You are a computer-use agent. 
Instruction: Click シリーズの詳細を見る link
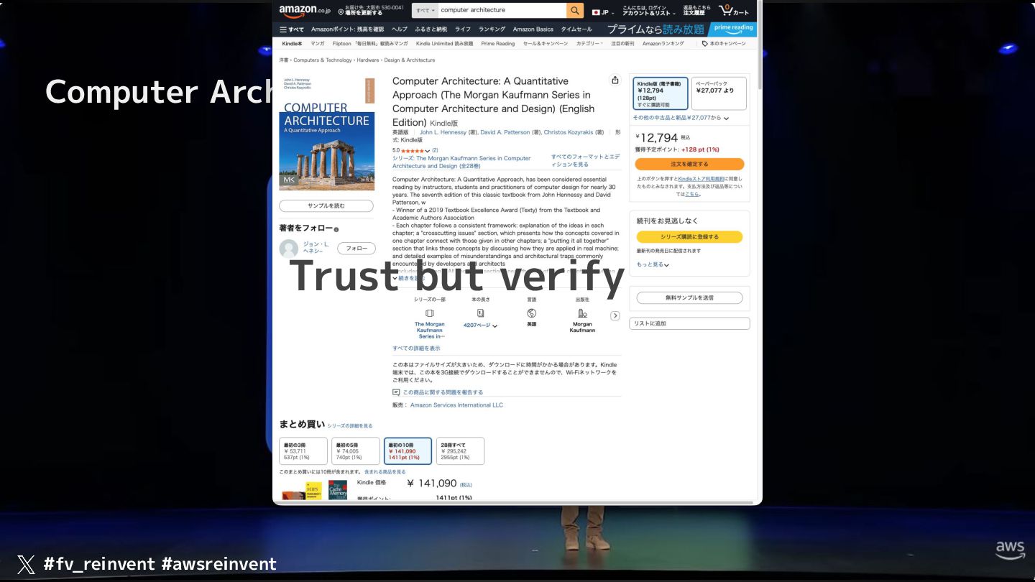(350, 426)
